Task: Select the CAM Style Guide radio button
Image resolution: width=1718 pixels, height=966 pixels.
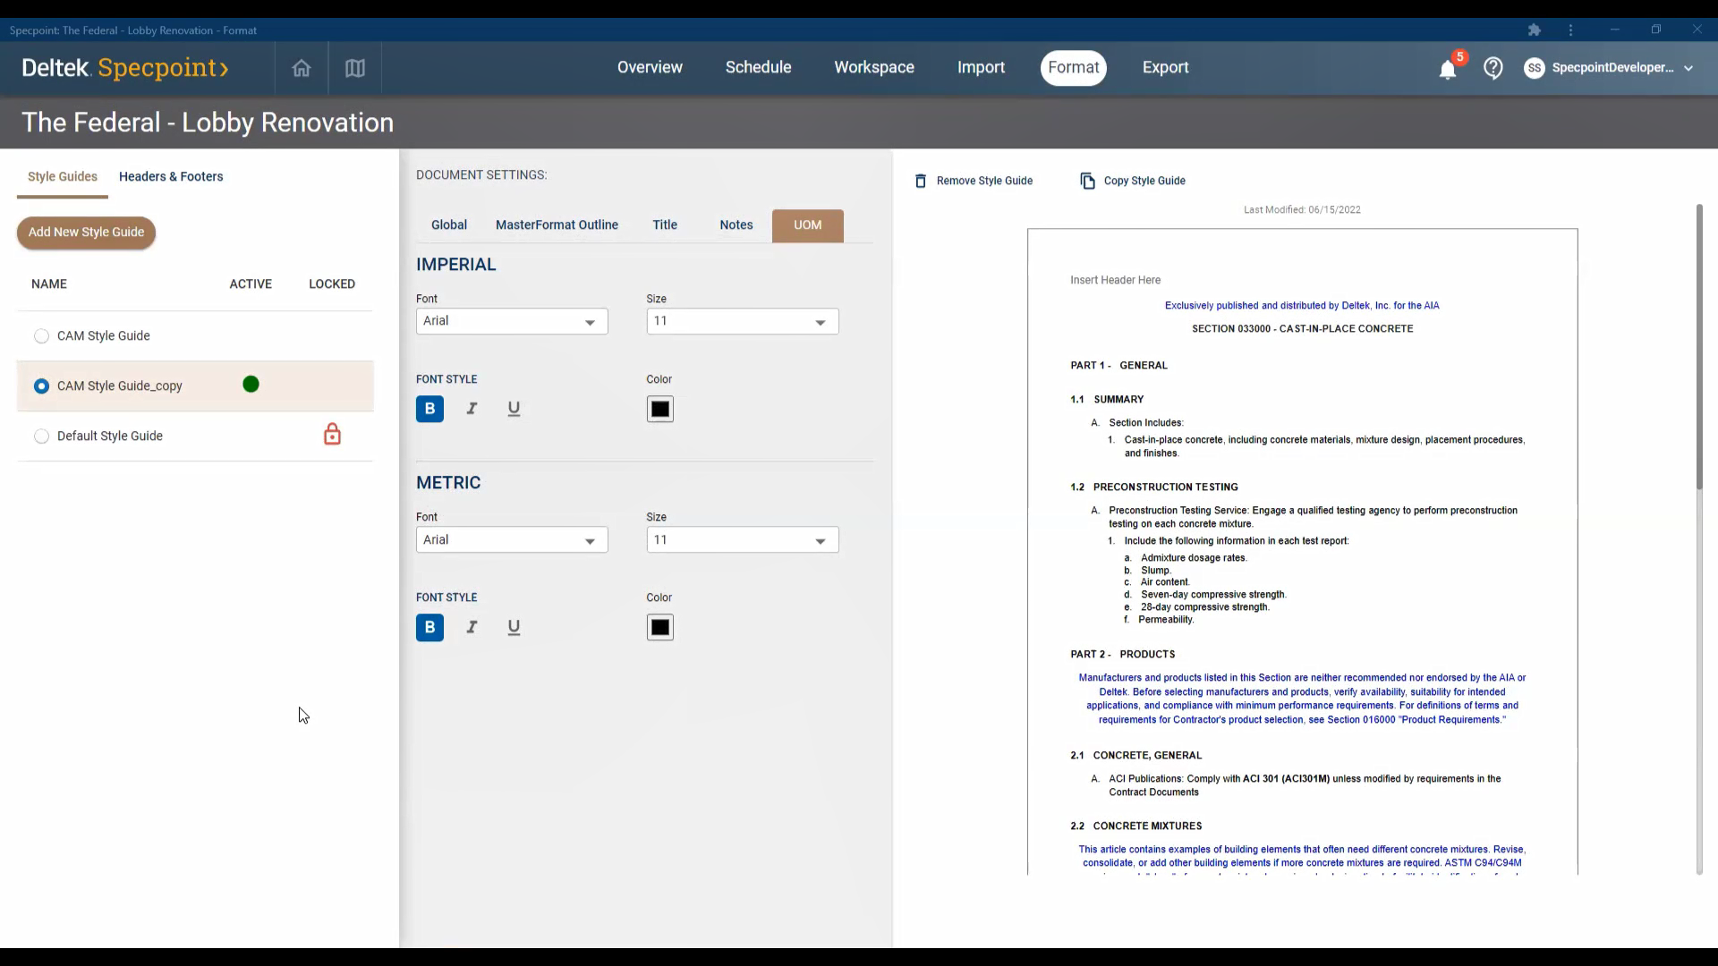Action: (x=41, y=336)
